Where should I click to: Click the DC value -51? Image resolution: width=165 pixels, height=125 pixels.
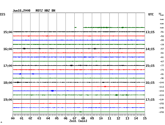point(162,32)
